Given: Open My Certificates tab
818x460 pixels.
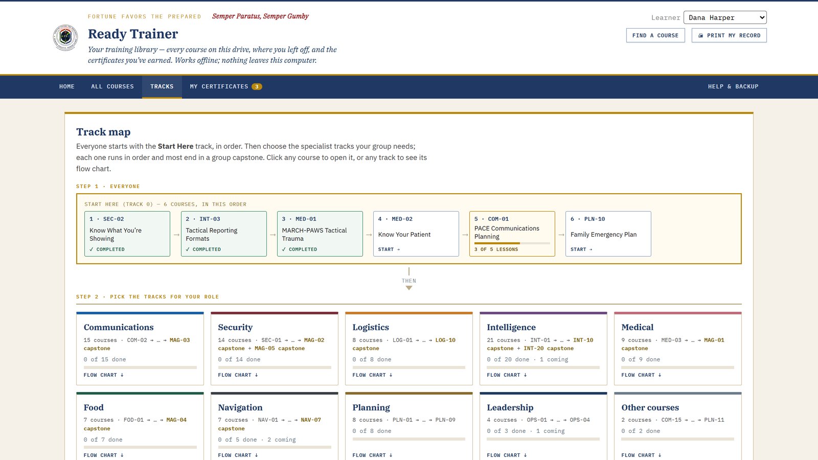Looking at the screenshot, I should [x=226, y=87].
